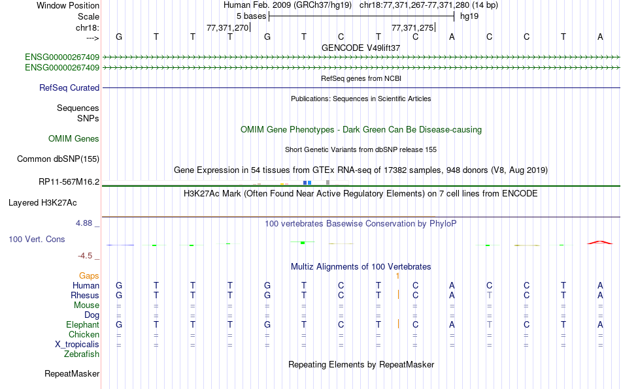621x389 pixels.
Task: Click 'Publications: Sequences in Scientific Articles' title
Action: point(361,99)
